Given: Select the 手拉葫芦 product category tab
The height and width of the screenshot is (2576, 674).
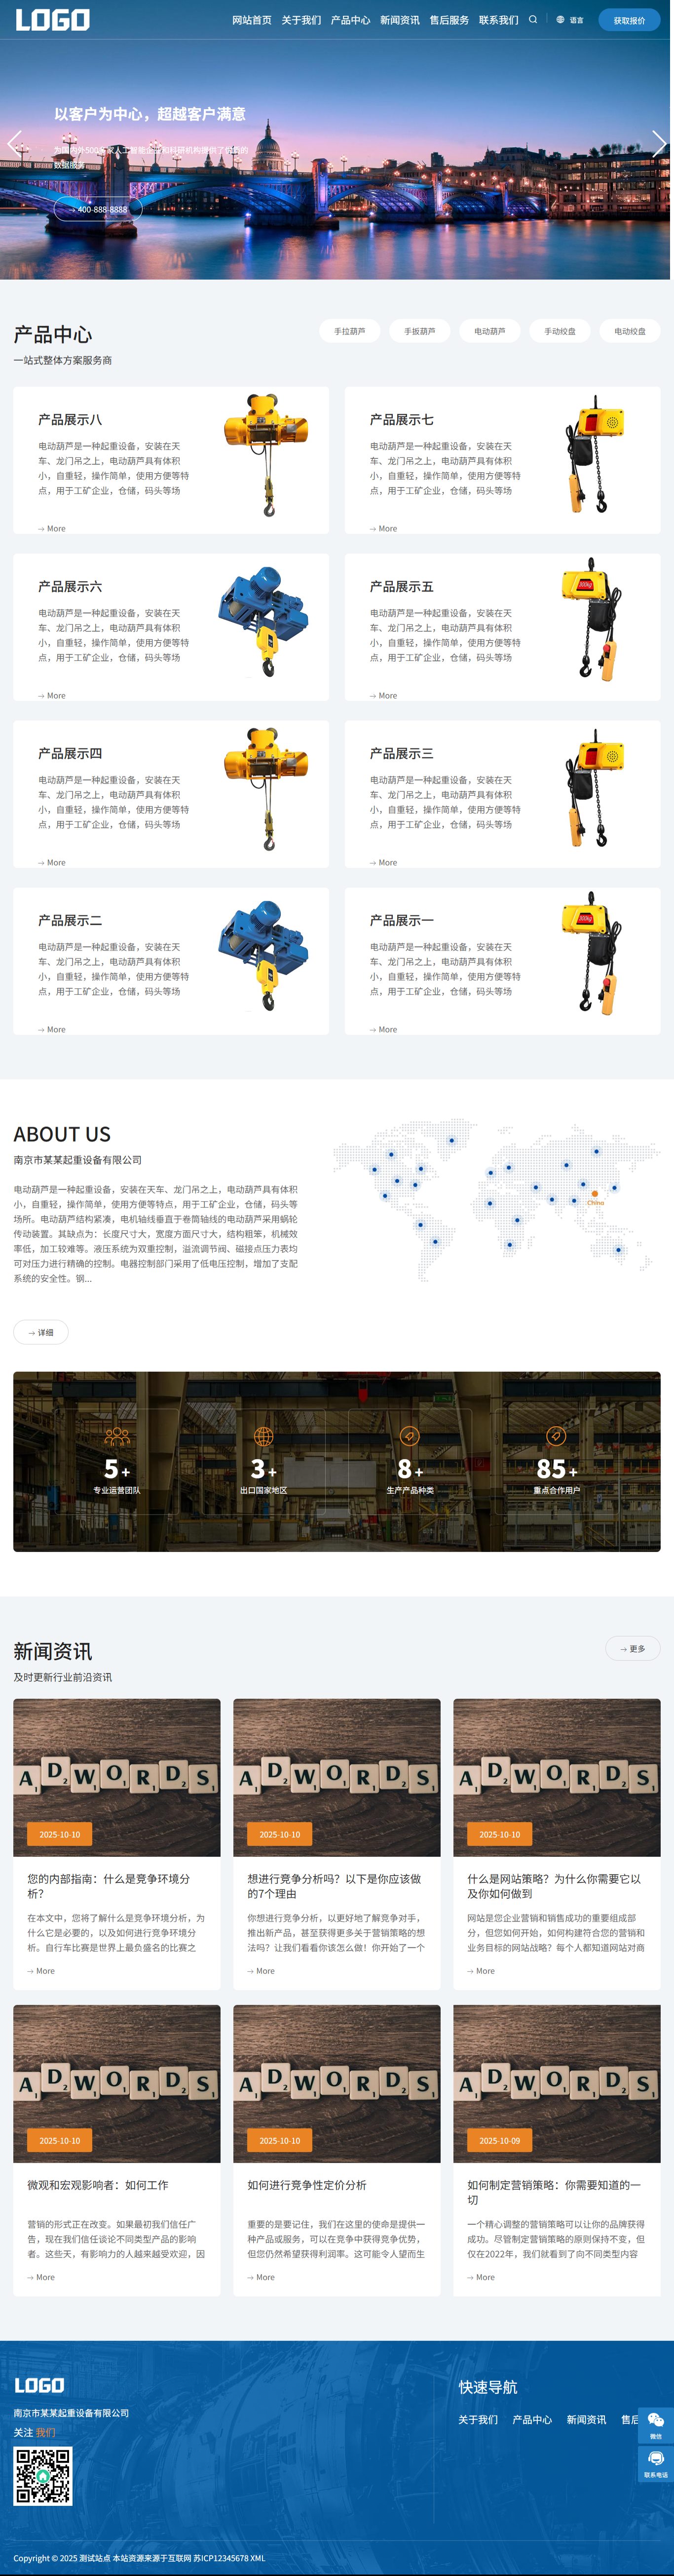Looking at the screenshot, I should click(349, 331).
